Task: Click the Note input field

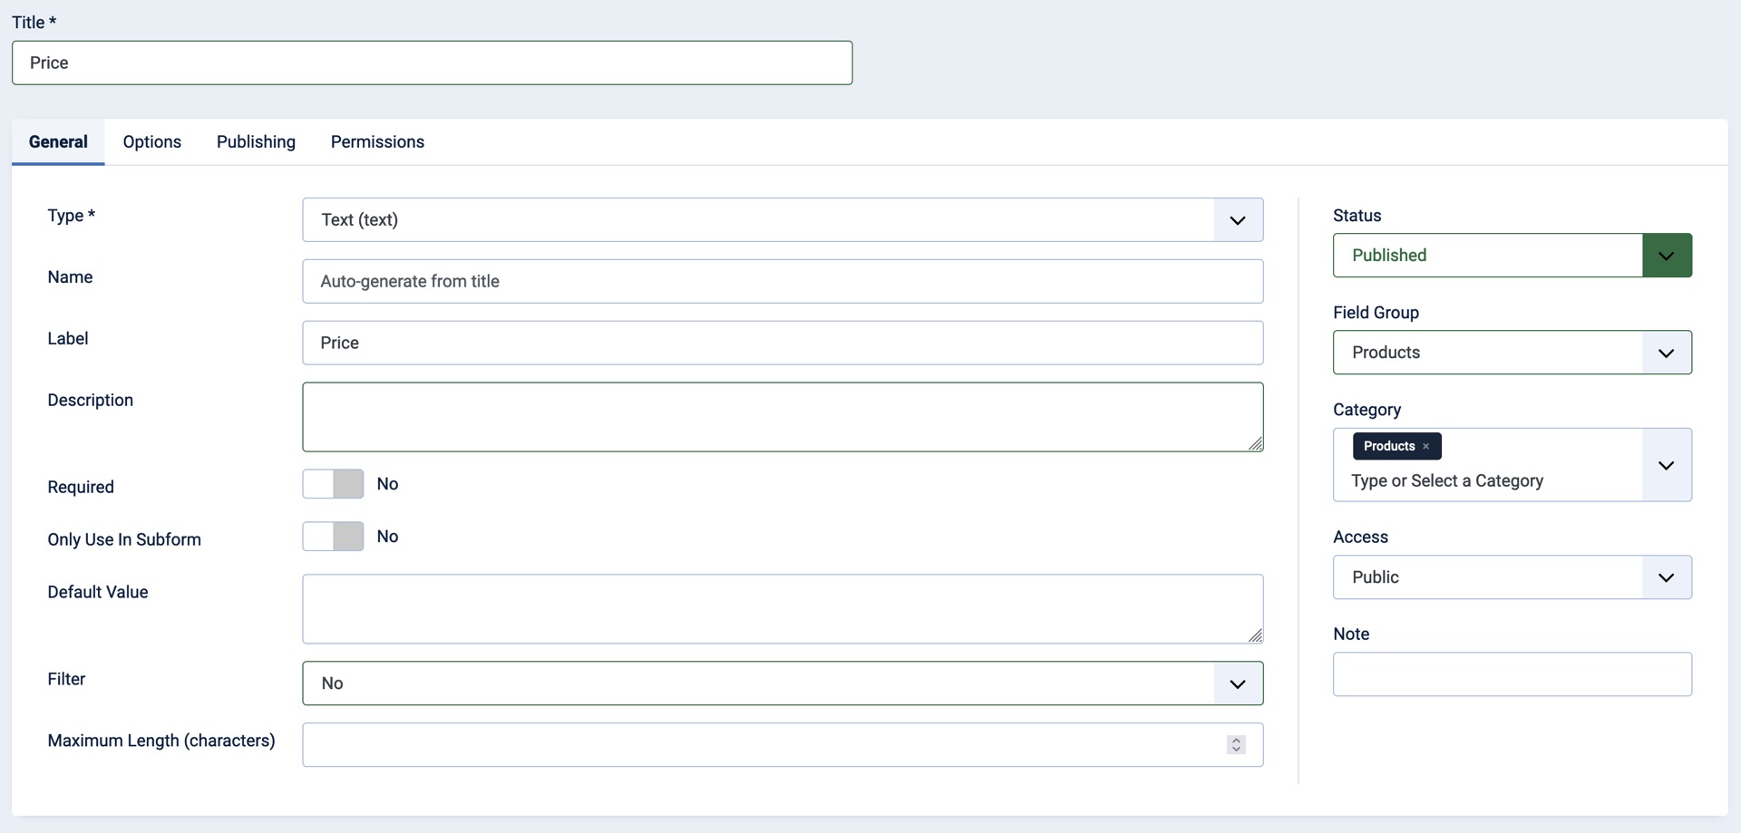Action: click(x=1512, y=674)
